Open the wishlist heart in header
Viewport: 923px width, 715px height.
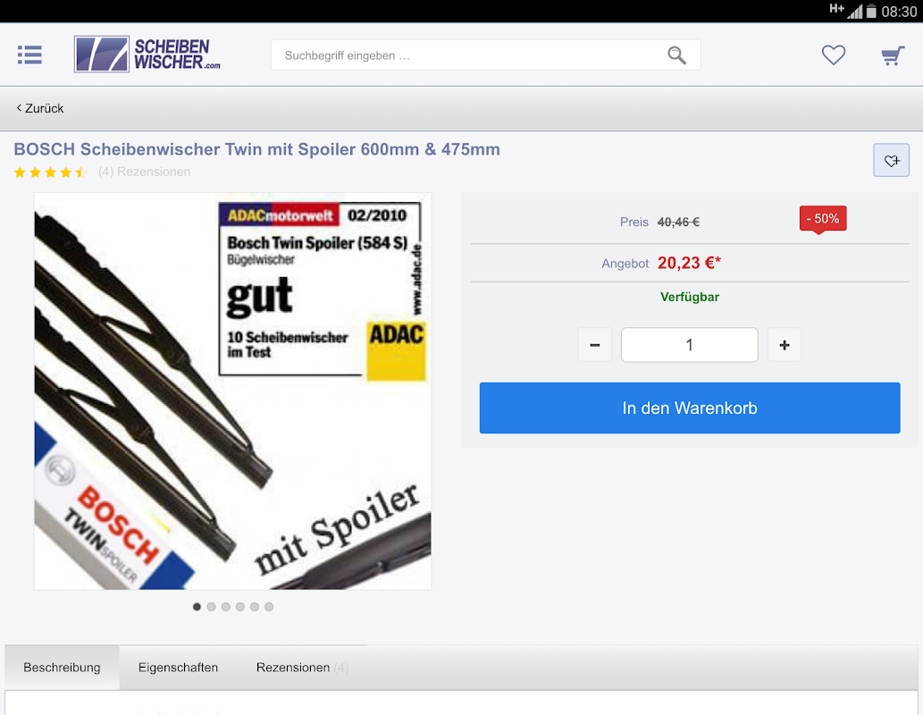833,55
